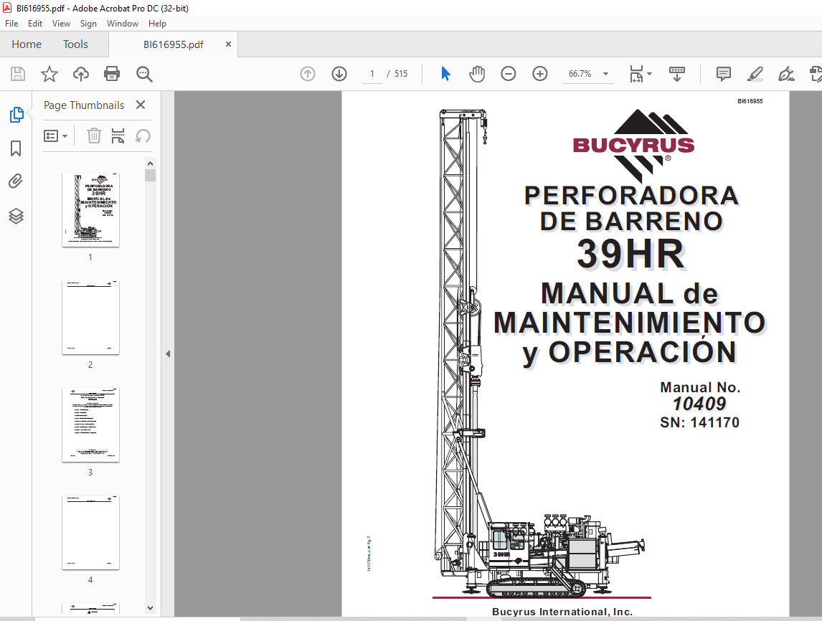Select page 2 thumbnail
The image size is (822, 621).
[90, 318]
